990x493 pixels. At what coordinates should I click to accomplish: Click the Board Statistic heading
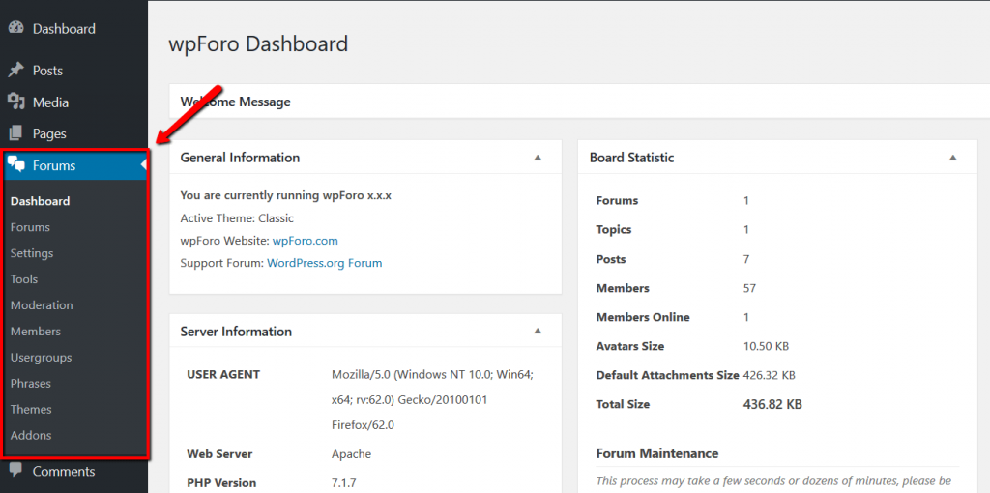point(631,158)
